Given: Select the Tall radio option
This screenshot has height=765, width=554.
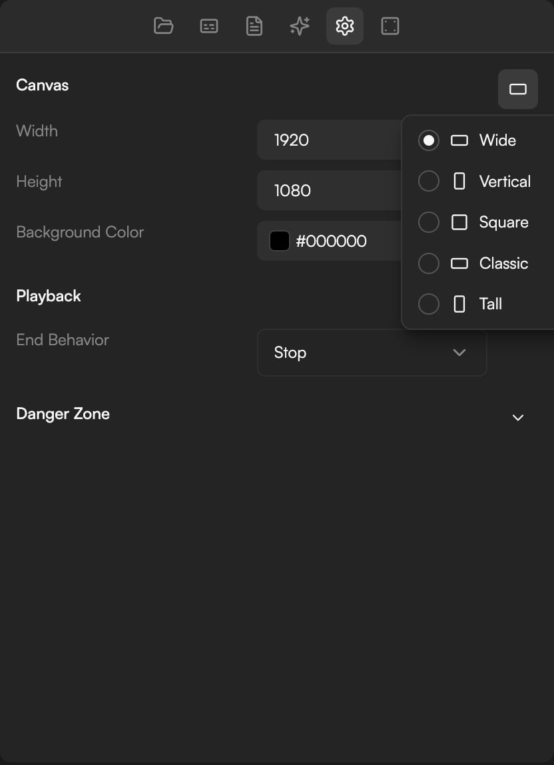Looking at the screenshot, I should pyautogui.click(x=428, y=304).
